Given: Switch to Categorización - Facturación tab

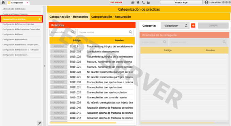Looking at the screenshot, I should [x=111, y=17].
